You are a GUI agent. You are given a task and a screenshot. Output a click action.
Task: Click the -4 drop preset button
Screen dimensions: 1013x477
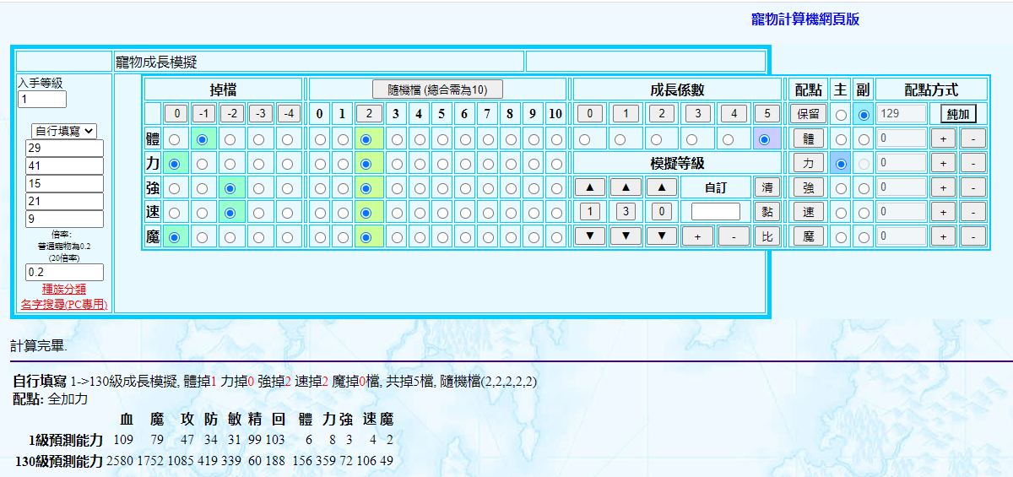tap(289, 114)
